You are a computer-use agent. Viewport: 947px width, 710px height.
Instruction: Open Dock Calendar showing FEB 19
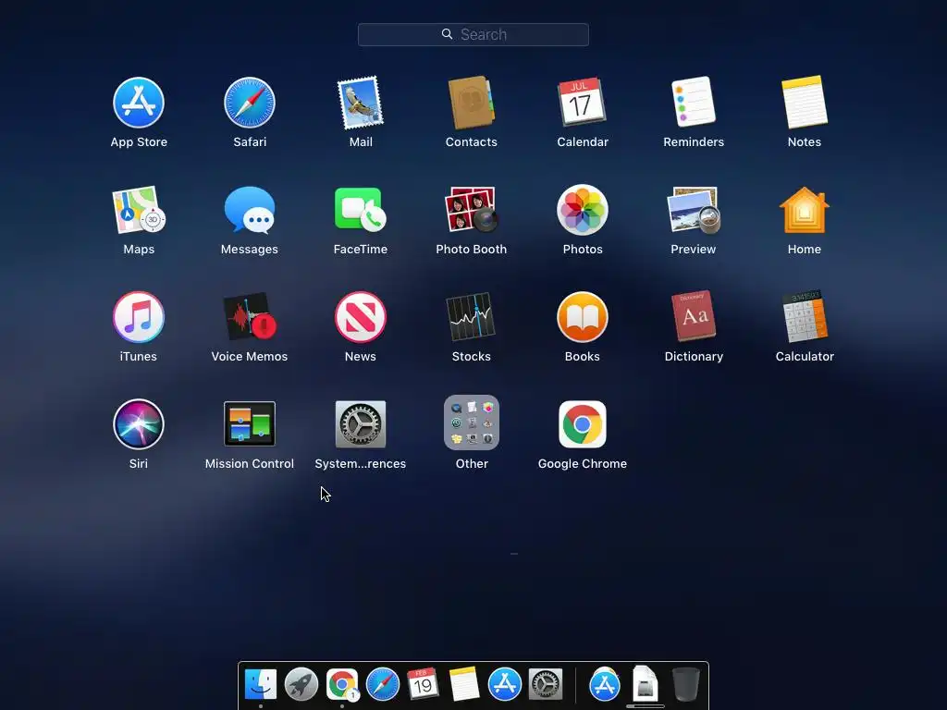[423, 684]
